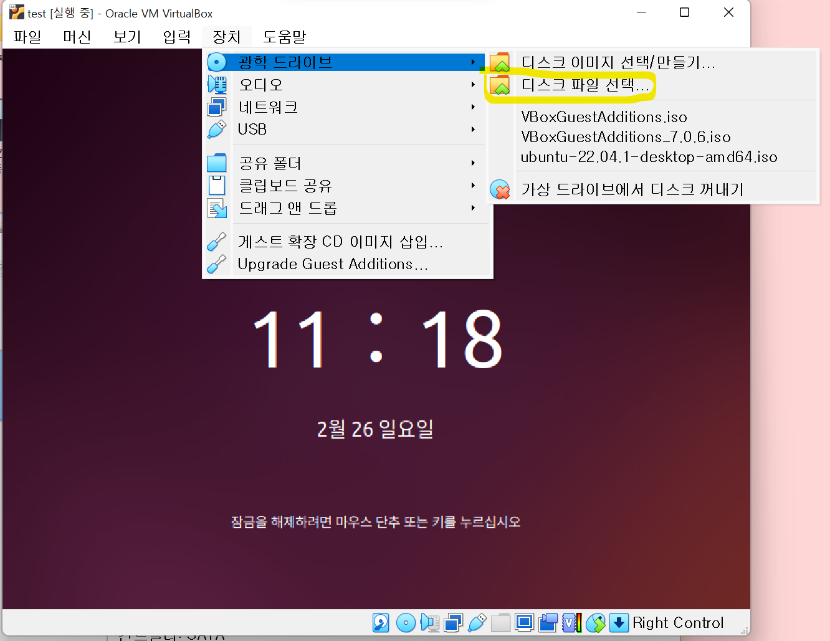
Task: Open the 머신 menu
Action: [77, 37]
